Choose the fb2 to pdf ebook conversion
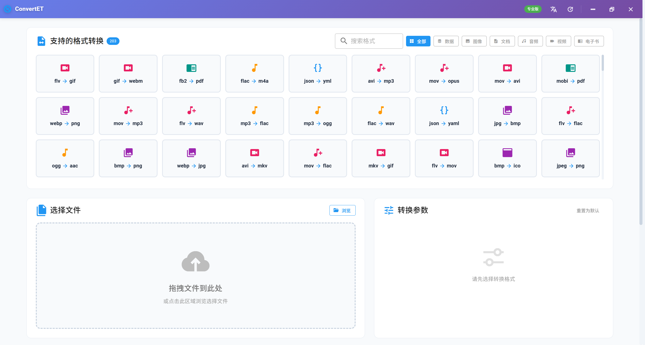This screenshot has width=645, height=345. coord(191,74)
